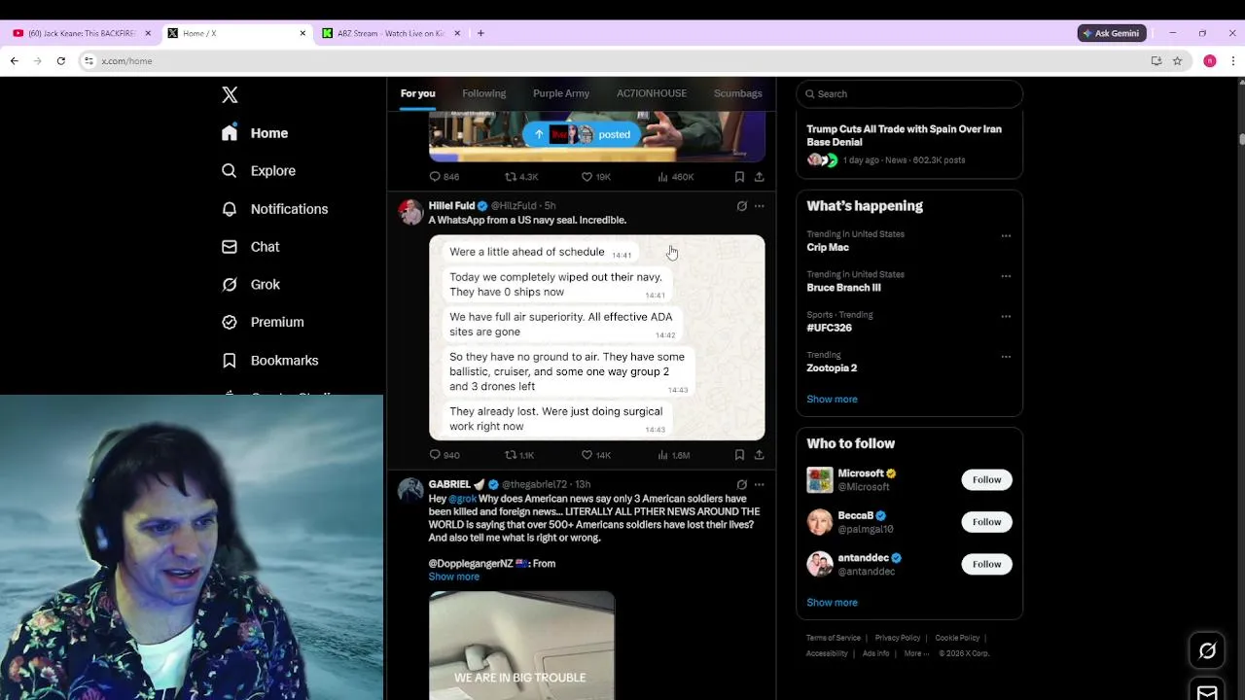Click the Grok icon on Hillel Fuld's post
Screen dimensions: 1245x700
pyautogui.click(x=741, y=206)
